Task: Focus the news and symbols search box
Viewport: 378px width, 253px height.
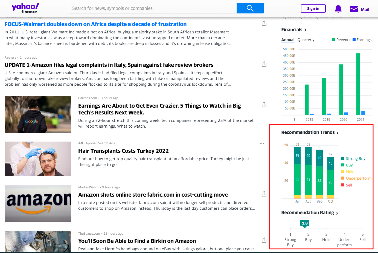Action: point(153,8)
